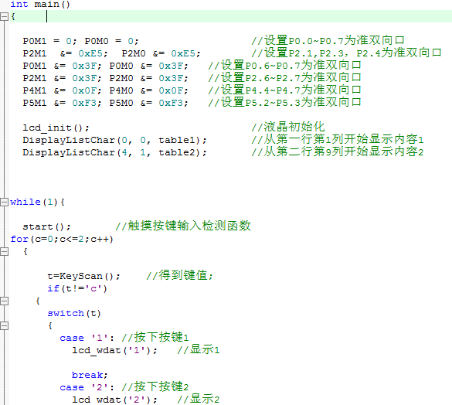Click the 'break;' statement
452x405 pixels.
tap(90, 375)
